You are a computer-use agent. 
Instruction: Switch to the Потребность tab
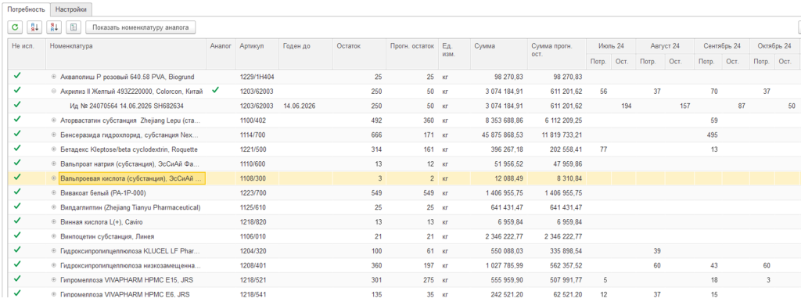tap(26, 9)
